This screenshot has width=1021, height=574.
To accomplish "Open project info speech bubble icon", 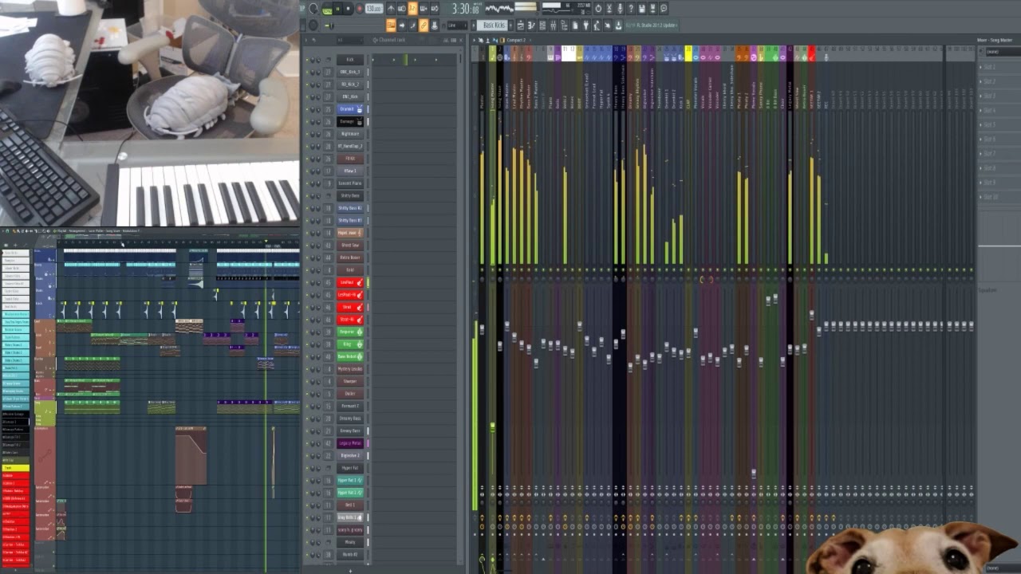I will 664,9.
